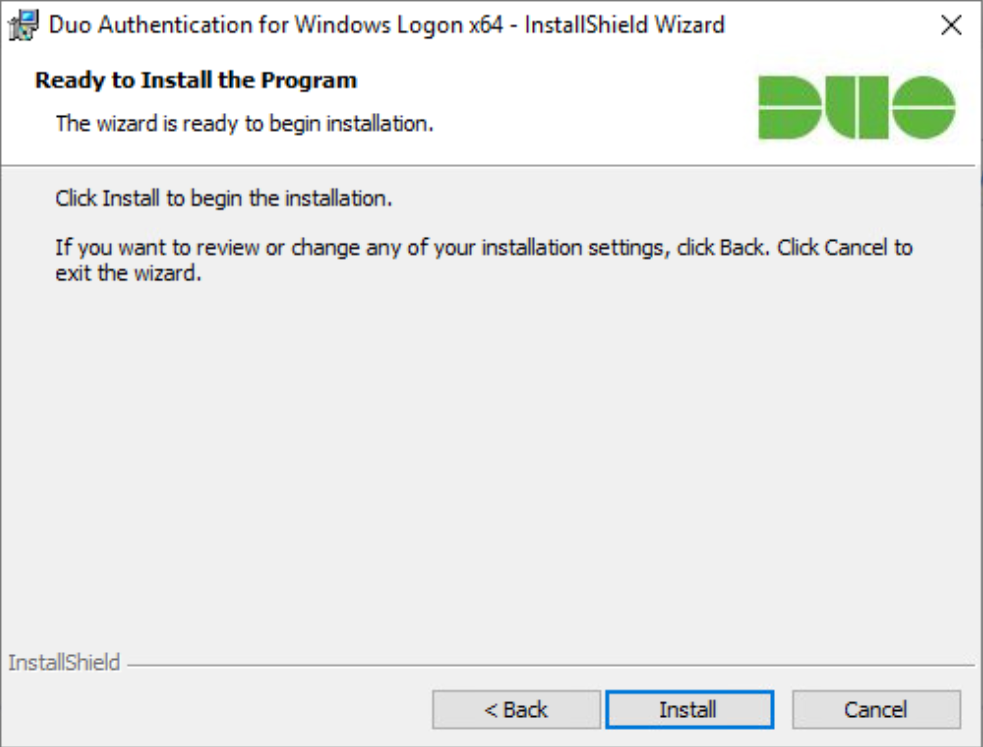Click the InstallShield label at the bottom left
Image resolution: width=983 pixels, height=747 pixels.
coord(64,662)
